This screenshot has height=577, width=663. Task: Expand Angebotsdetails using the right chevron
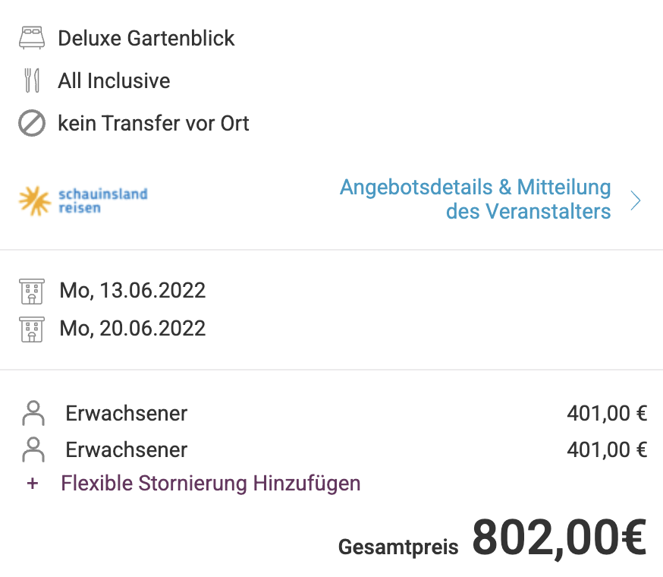(x=635, y=200)
